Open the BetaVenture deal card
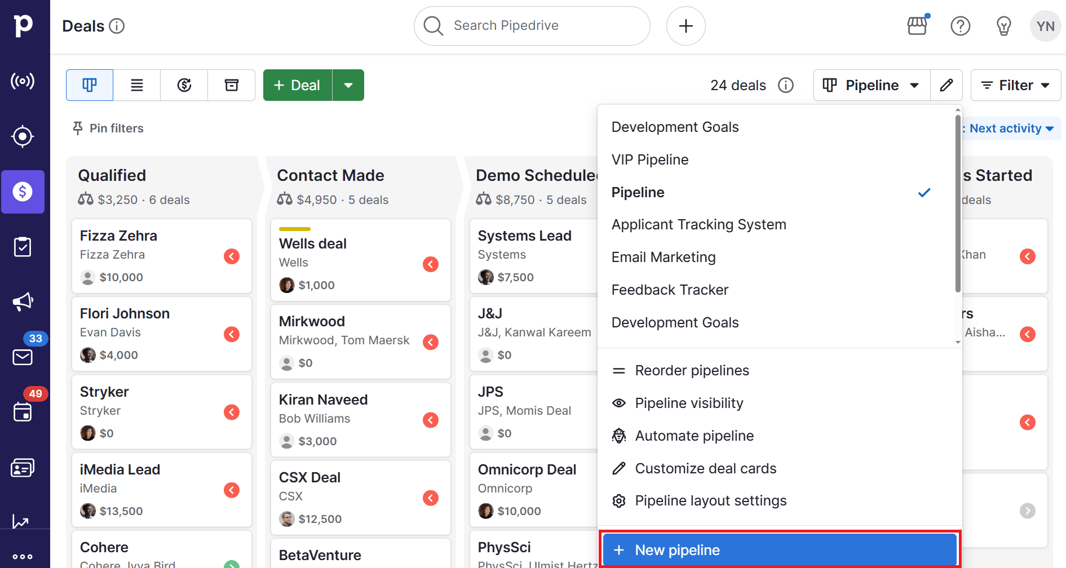Image resolution: width=1066 pixels, height=568 pixels. click(x=361, y=554)
